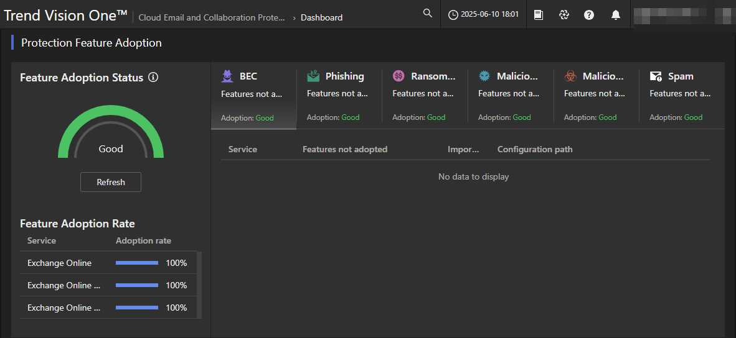Click the Feature Adoption Status info icon

coord(153,78)
